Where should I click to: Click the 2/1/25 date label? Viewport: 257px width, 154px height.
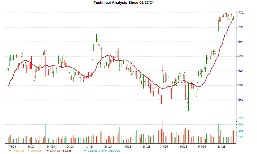pyautogui.click(x=146, y=147)
